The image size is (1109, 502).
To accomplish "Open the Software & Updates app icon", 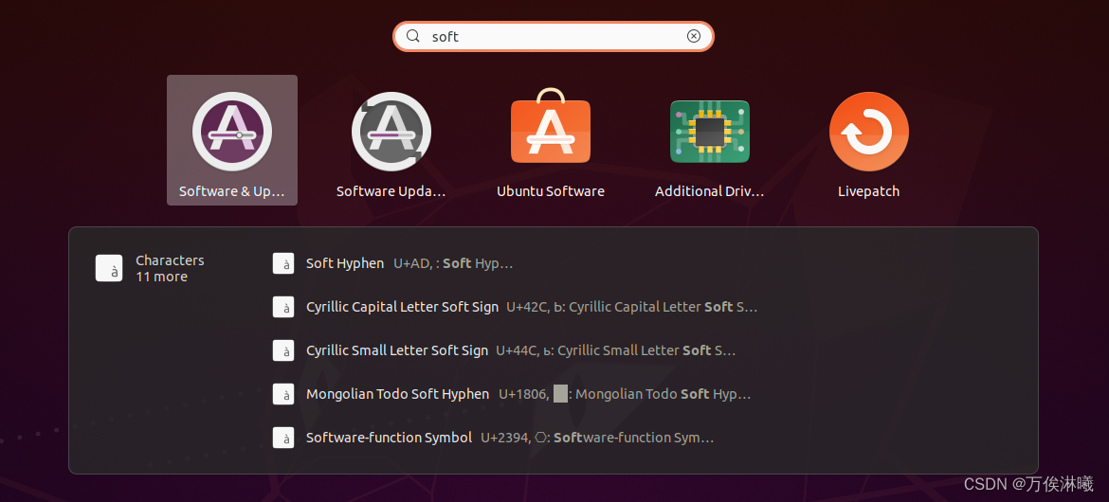I will [232, 132].
